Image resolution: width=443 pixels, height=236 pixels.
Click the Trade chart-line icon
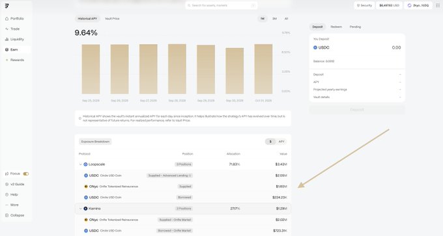click(7, 29)
